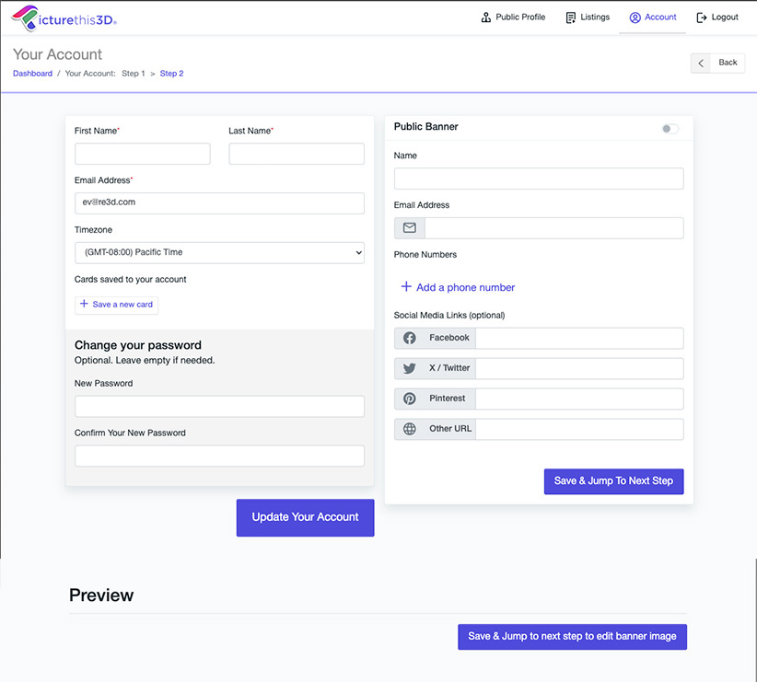
Task: Click the Pinterest icon
Action: pos(410,399)
